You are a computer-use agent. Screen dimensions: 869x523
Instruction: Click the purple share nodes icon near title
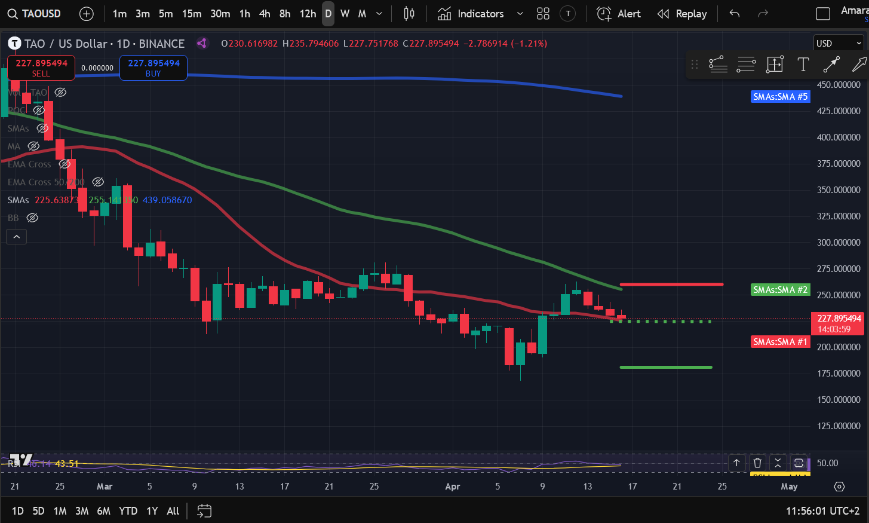[x=202, y=43]
